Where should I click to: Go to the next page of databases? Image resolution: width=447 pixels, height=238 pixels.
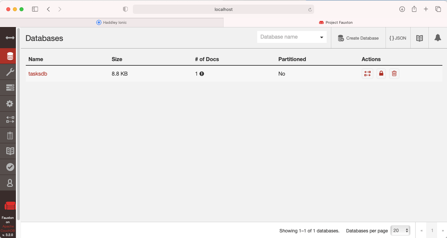(443, 231)
